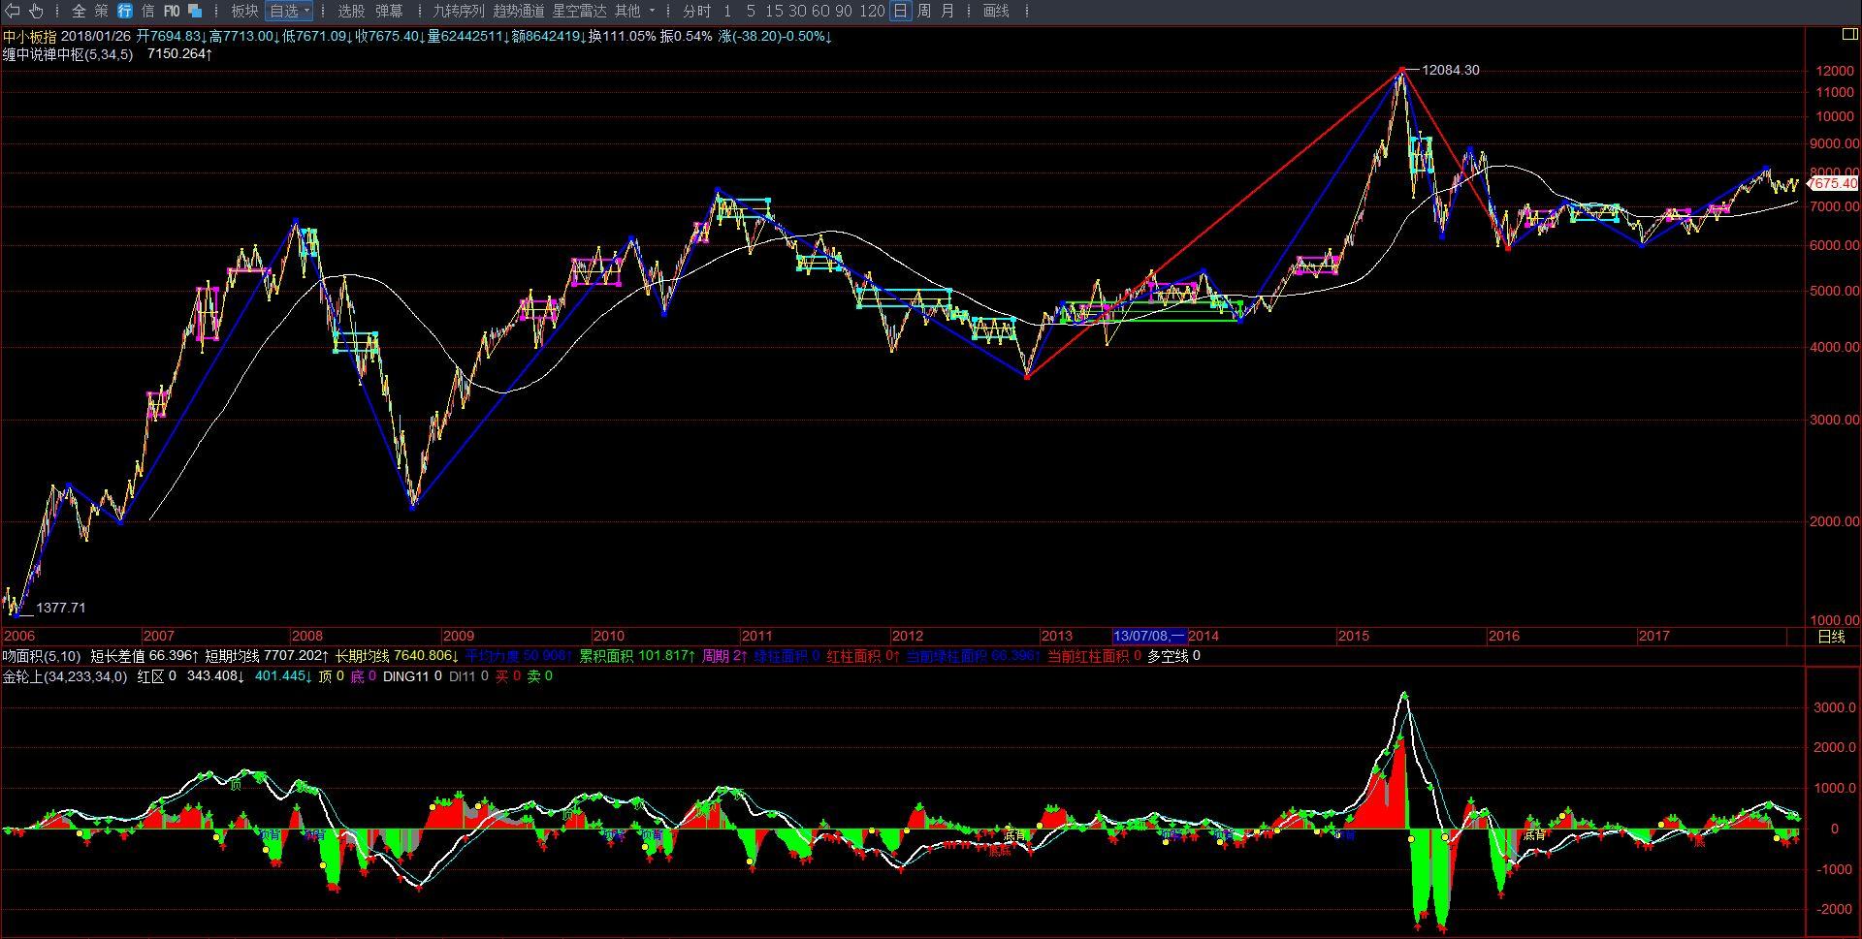
Task: Select the hand pointer tool icon
Action: (36, 11)
